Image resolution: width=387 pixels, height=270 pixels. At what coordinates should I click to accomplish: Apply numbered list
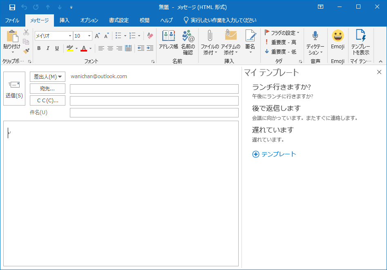tap(132, 36)
